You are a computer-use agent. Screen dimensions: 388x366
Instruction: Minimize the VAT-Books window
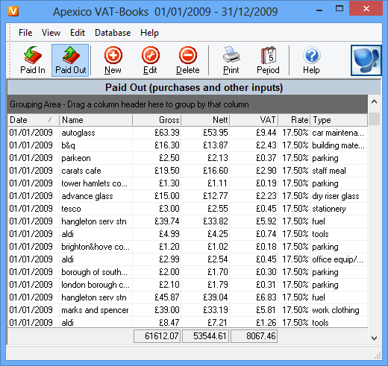pyautogui.click(x=319, y=10)
